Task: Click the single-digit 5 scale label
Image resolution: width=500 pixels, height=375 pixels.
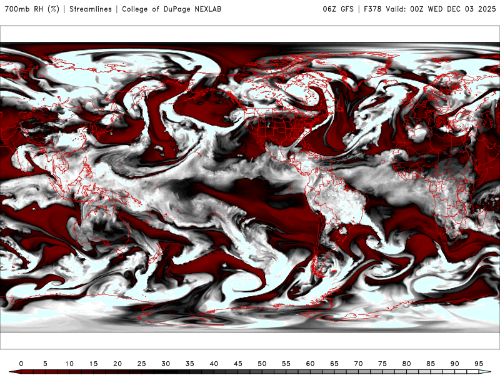Action: [x=45, y=364]
